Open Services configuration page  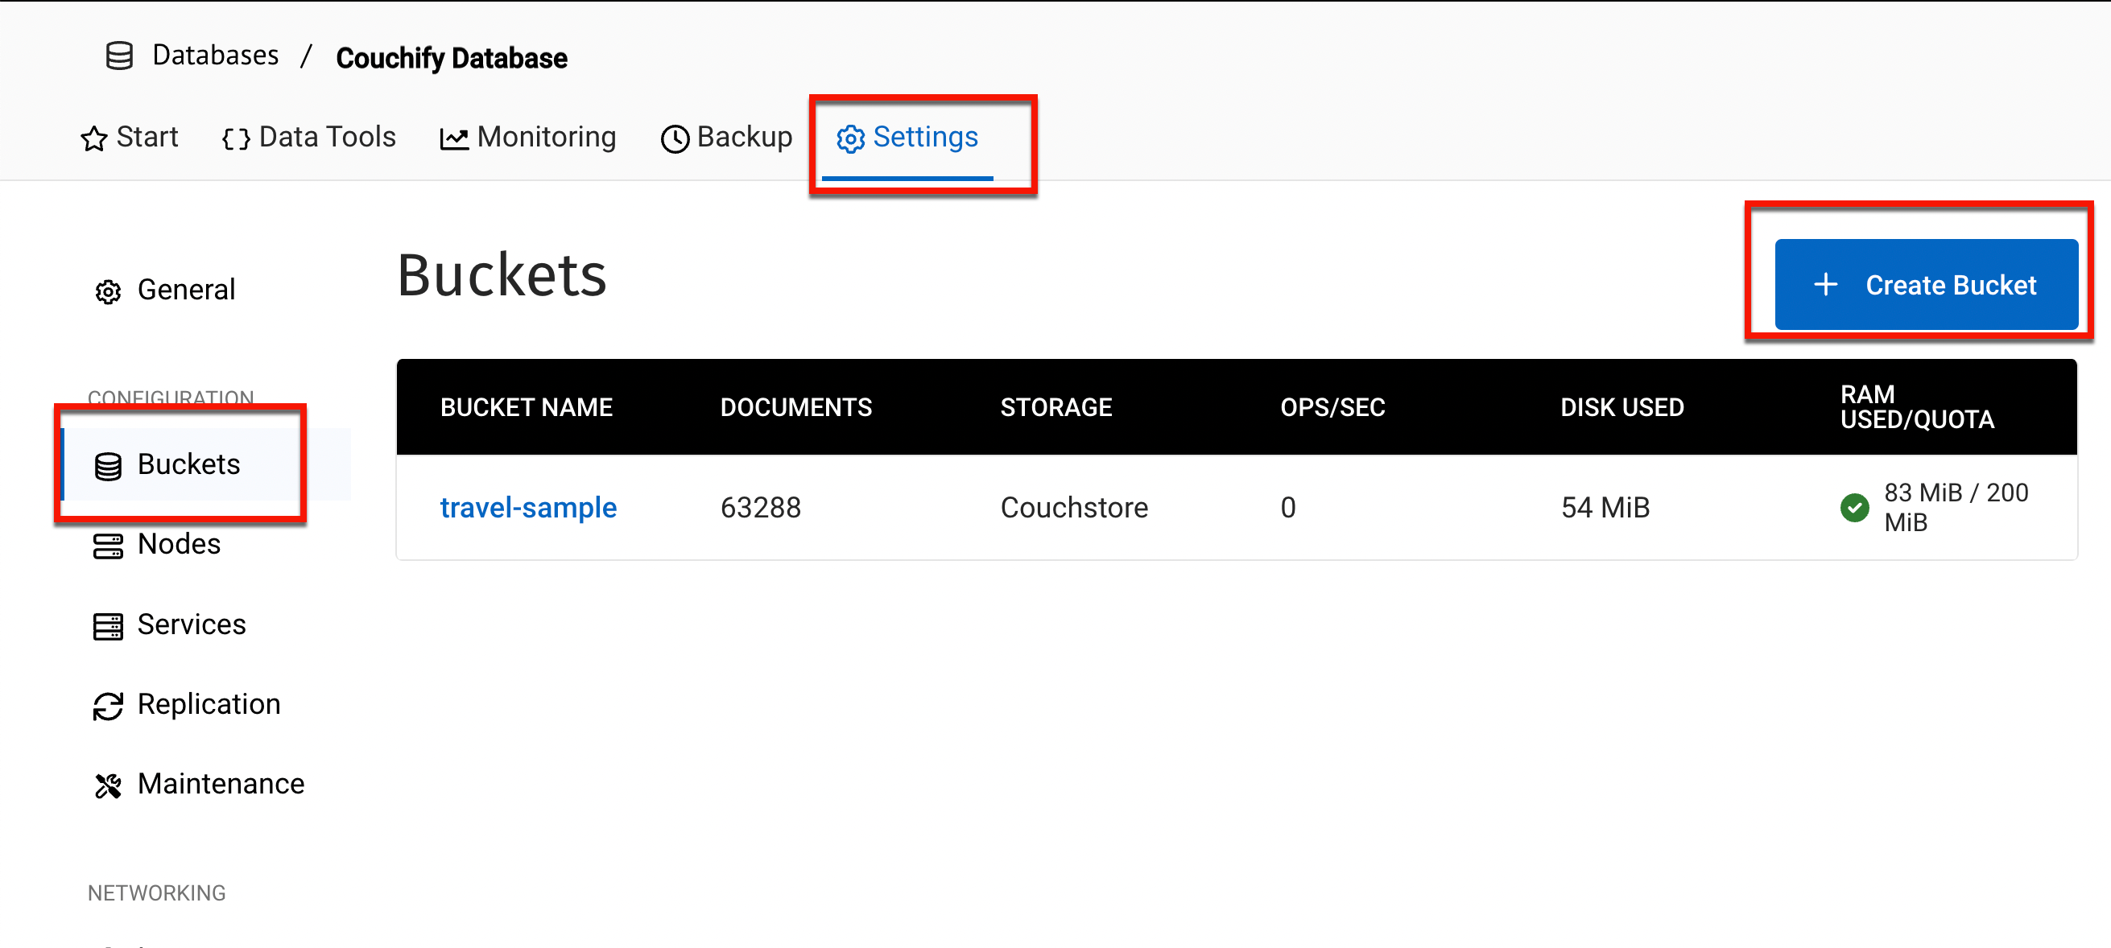tap(192, 624)
